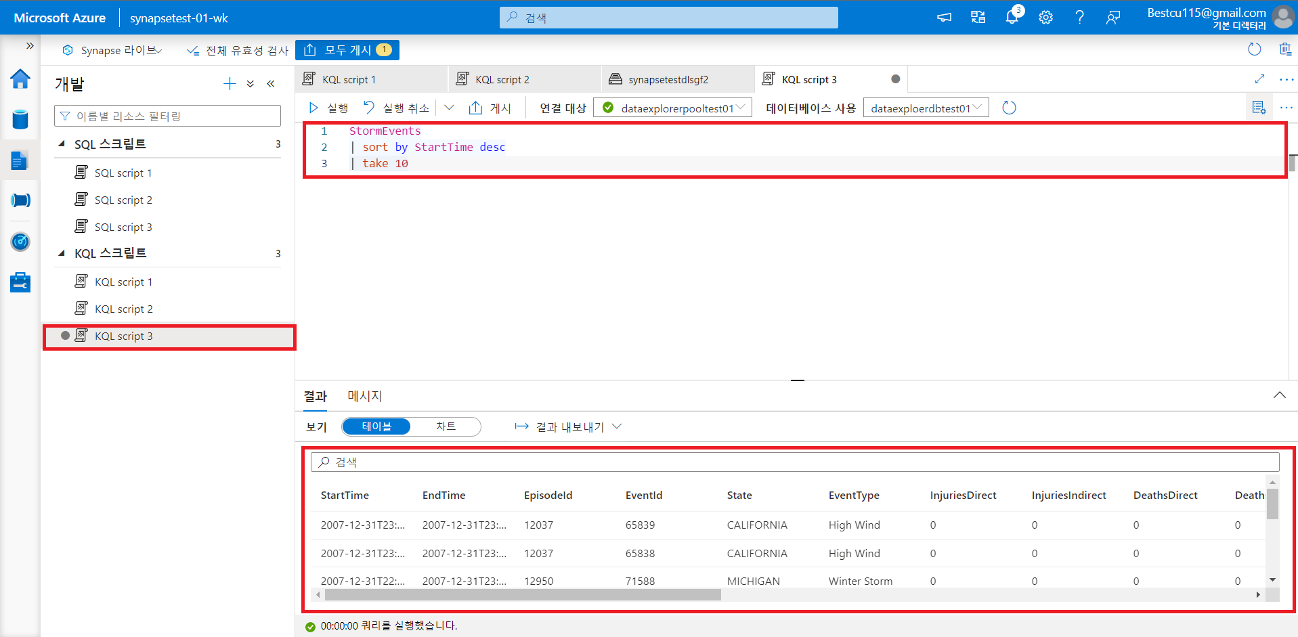Expand the left navigation rail
Image resolution: width=1298 pixels, height=637 pixels.
[30, 45]
